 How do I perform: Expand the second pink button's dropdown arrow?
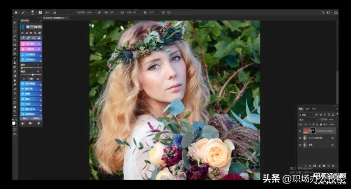39,49
